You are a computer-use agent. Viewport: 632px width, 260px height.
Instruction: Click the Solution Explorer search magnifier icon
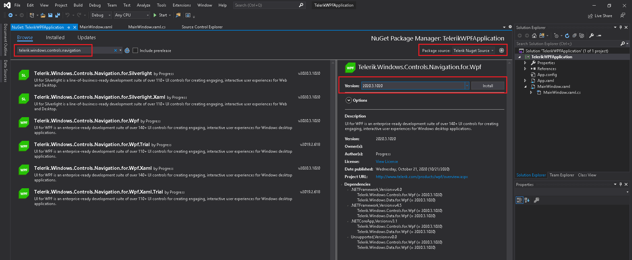[x=622, y=43]
